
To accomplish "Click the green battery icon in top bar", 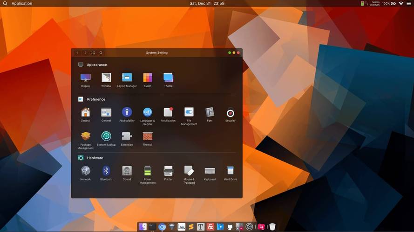I will coord(362,3).
